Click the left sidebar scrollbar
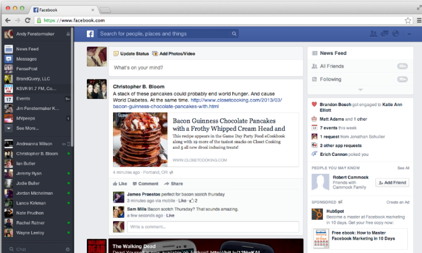Viewport: 422px width, 253px height. [72, 86]
